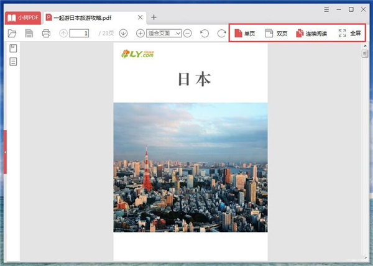Enter 全屏 fullscreen mode
The image size is (373, 266).
(x=349, y=34)
